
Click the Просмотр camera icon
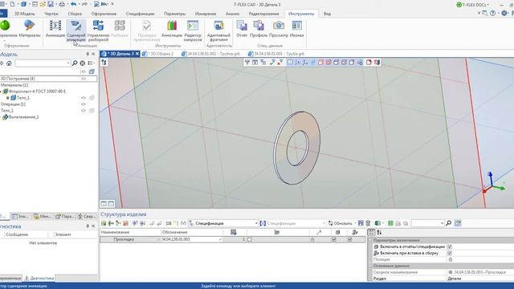click(x=279, y=29)
